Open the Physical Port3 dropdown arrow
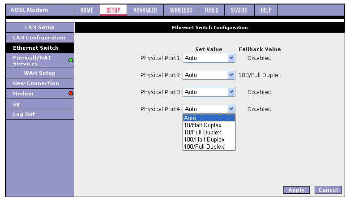The width and height of the screenshot is (350, 202). (231, 92)
